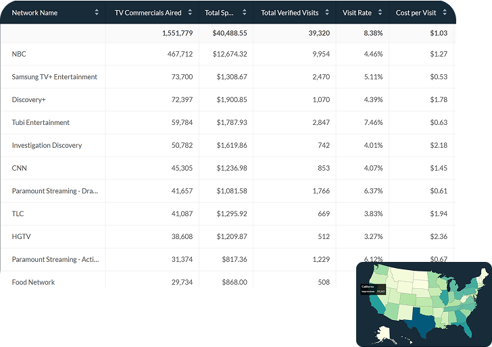Select Samsung TV+ Entertainment row
This screenshot has height=347, width=492.
[x=54, y=77]
